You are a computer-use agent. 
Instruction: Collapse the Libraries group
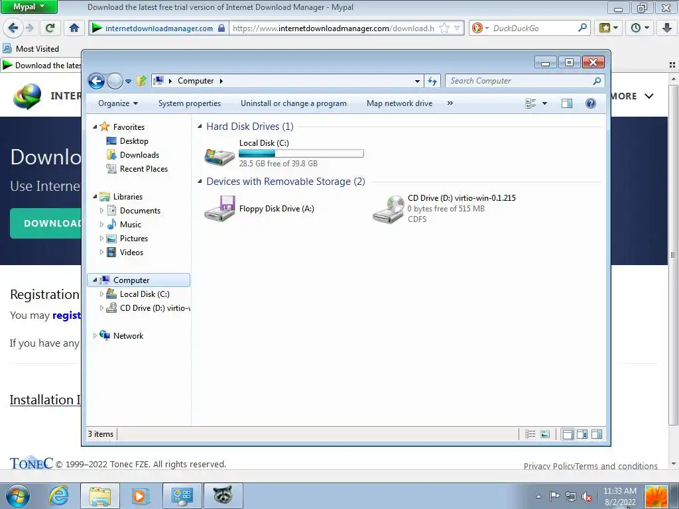click(x=95, y=196)
